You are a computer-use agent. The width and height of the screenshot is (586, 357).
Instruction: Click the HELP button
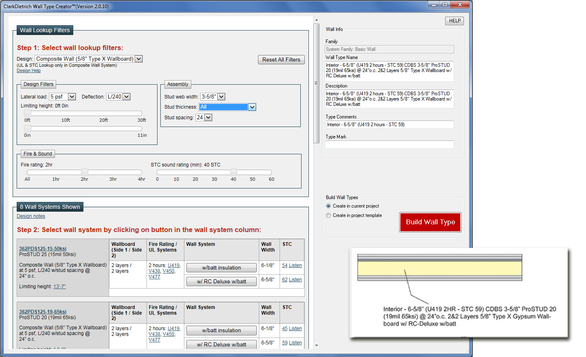[x=455, y=21]
